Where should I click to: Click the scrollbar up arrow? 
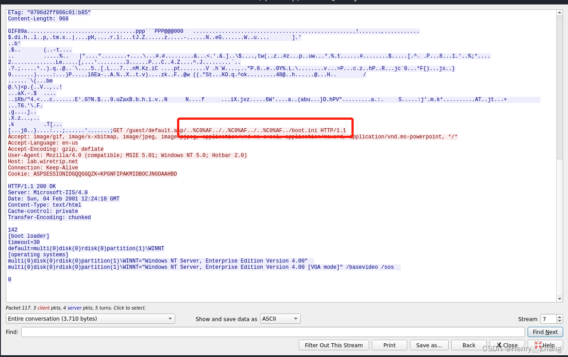[560, 12]
